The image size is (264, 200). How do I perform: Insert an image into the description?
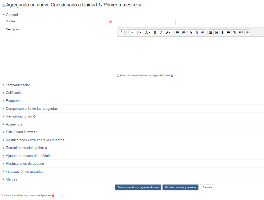[x=210, y=32]
